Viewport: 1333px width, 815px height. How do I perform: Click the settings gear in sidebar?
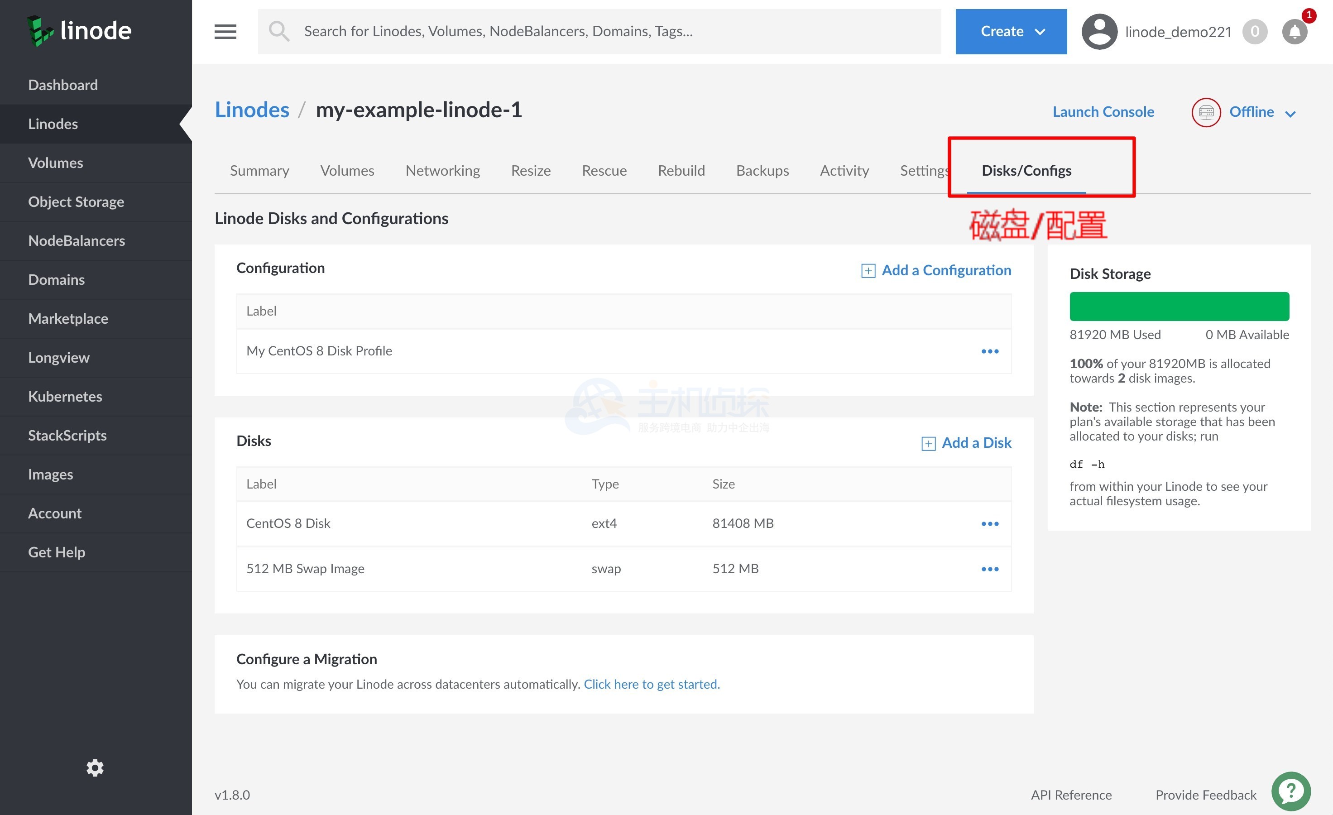[95, 767]
